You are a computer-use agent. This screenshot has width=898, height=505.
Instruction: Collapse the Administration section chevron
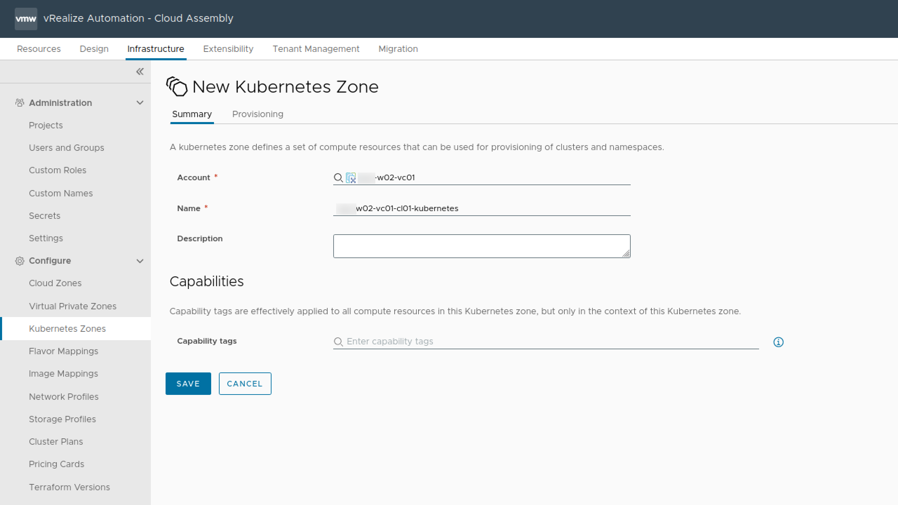[x=140, y=103]
